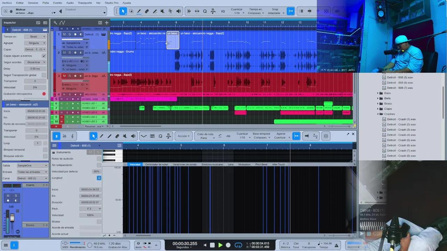This screenshot has width=447, height=251.
Task: Select the Mute tool in the arrange toolbar
Action: (x=162, y=11)
